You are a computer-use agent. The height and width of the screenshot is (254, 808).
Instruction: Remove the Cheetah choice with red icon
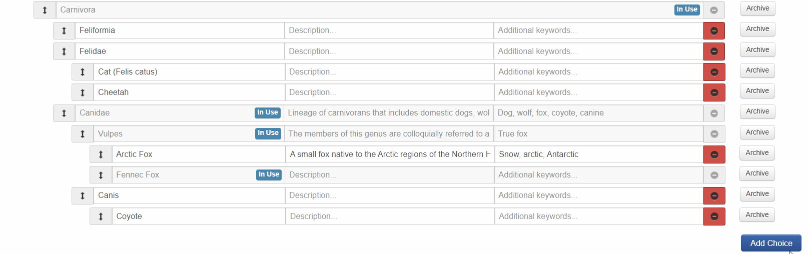pos(714,92)
